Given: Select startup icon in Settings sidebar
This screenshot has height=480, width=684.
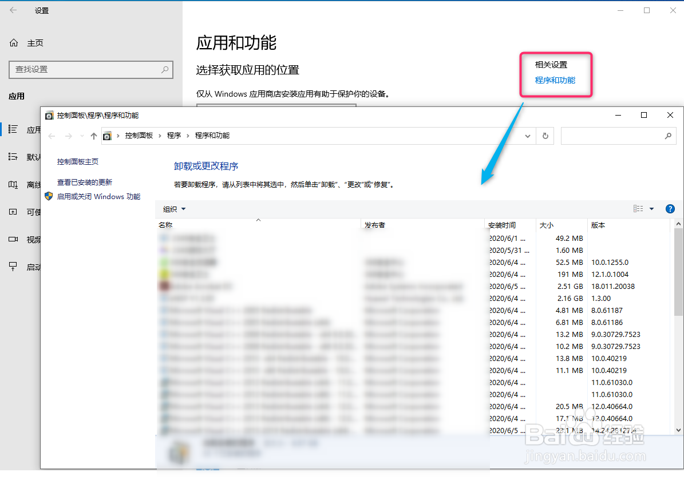Looking at the screenshot, I should pyautogui.click(x=13, y=267).
